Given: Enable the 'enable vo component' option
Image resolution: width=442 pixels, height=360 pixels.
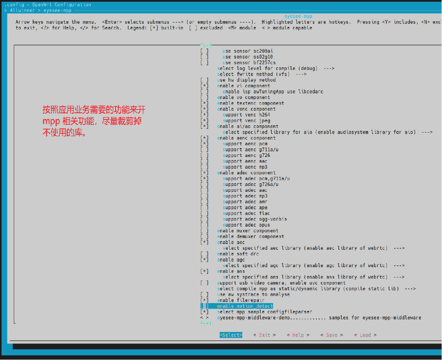Looking at the screenshot, I should click(204, 98).
